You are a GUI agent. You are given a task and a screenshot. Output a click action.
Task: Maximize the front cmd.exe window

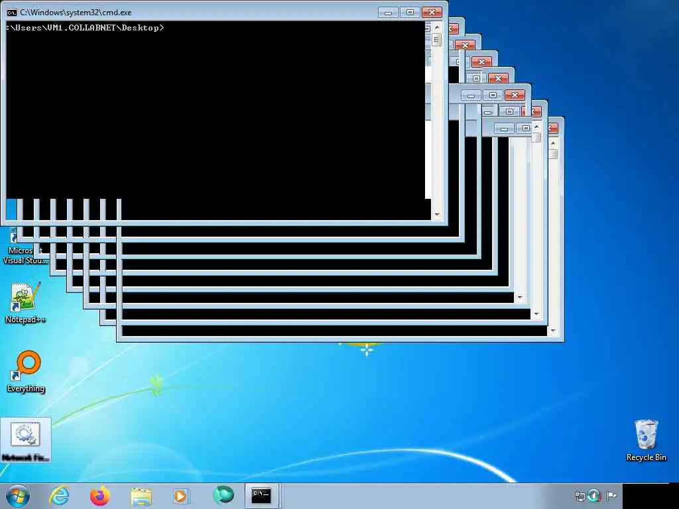(410, 13)
